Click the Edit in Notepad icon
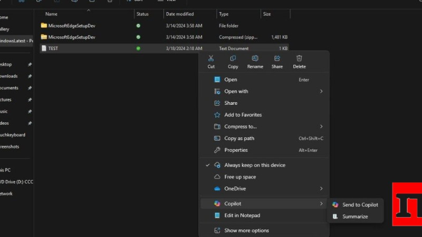Screen dimensions: 422x237 click(217, 215)
